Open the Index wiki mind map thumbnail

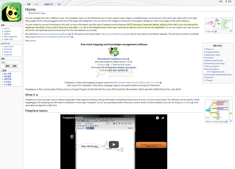(219, 24)
